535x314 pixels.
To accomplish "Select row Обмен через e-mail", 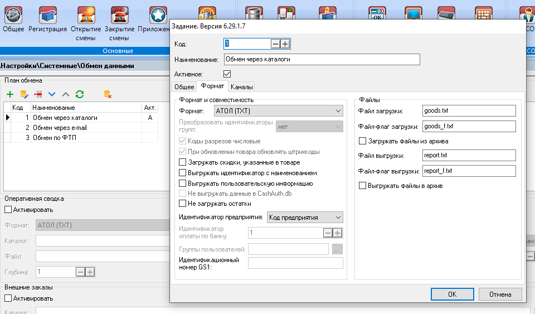I will 81,128.
